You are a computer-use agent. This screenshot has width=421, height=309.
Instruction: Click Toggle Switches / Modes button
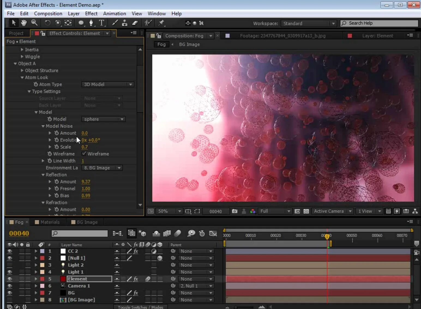point(140,307)
